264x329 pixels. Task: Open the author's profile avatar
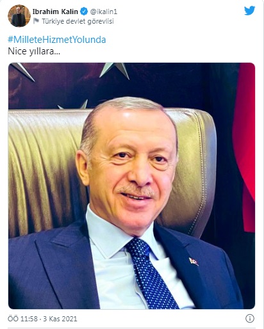point(19,16)
